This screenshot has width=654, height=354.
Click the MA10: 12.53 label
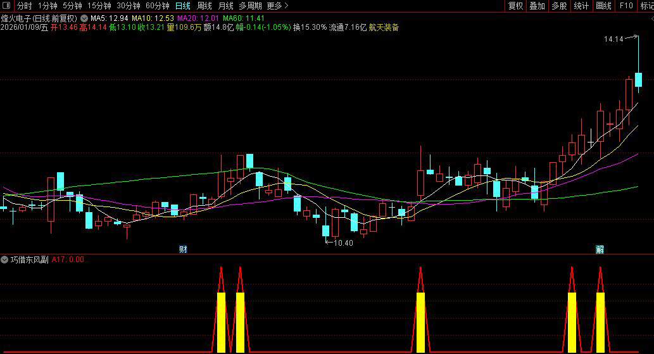tap(153, 18)
